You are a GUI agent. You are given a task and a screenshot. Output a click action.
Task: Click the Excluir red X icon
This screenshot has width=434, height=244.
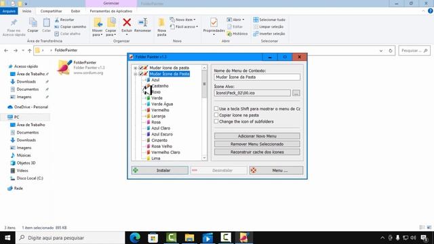[x=127, y=22]
